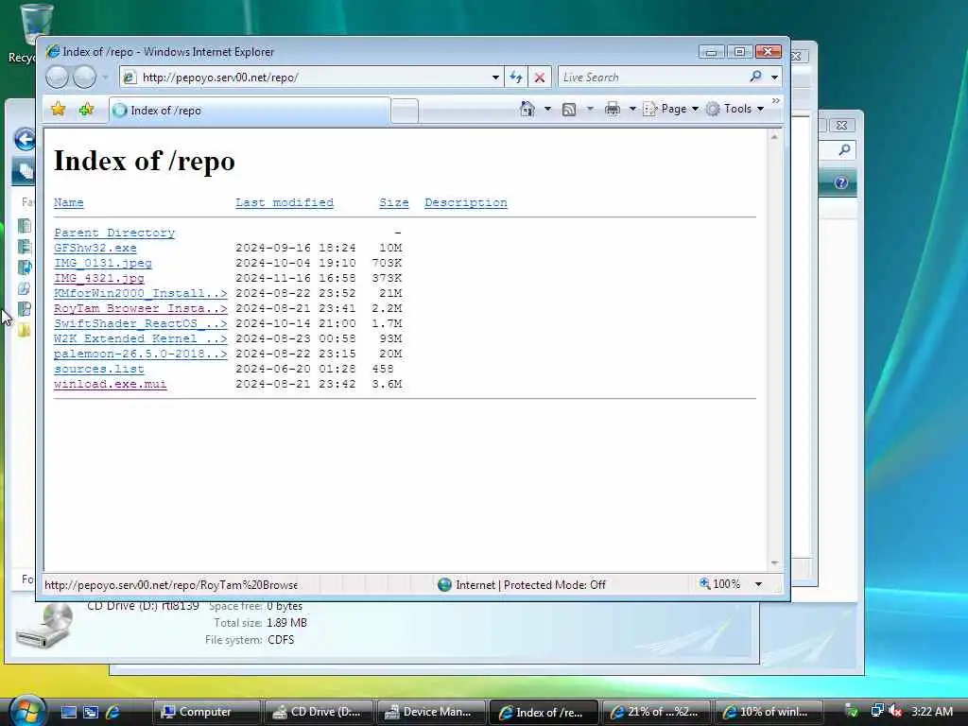Switch to Computer taskbar button

tap(205, 712)
